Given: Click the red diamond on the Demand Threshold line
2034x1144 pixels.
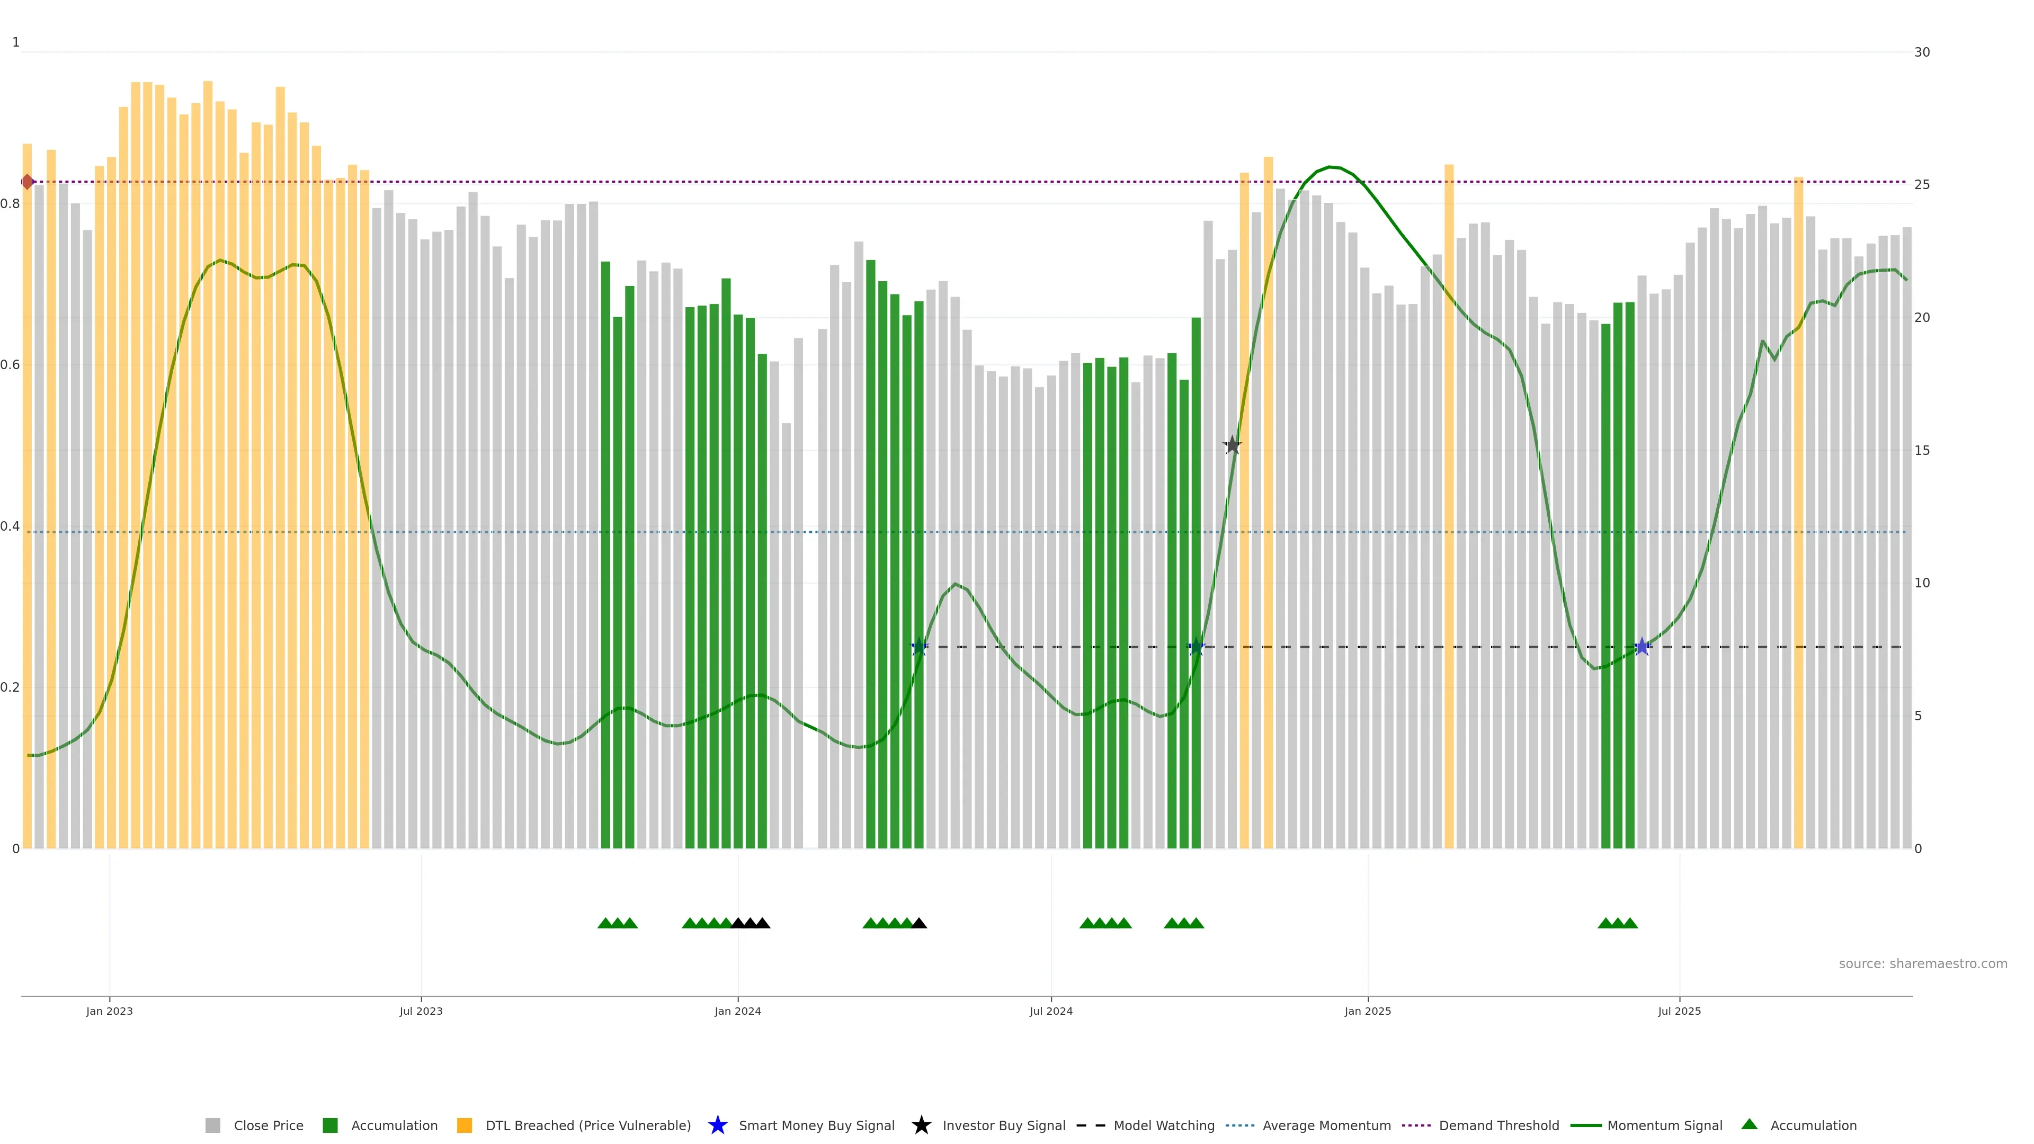Looking at the screenshot, I should point(28,182).
